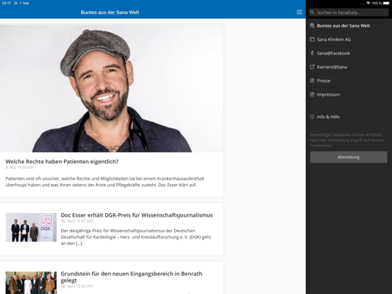The height and width of the screenshot is (294, 392).
Task: Select Presse in the side menu
Action: [349, 81]
